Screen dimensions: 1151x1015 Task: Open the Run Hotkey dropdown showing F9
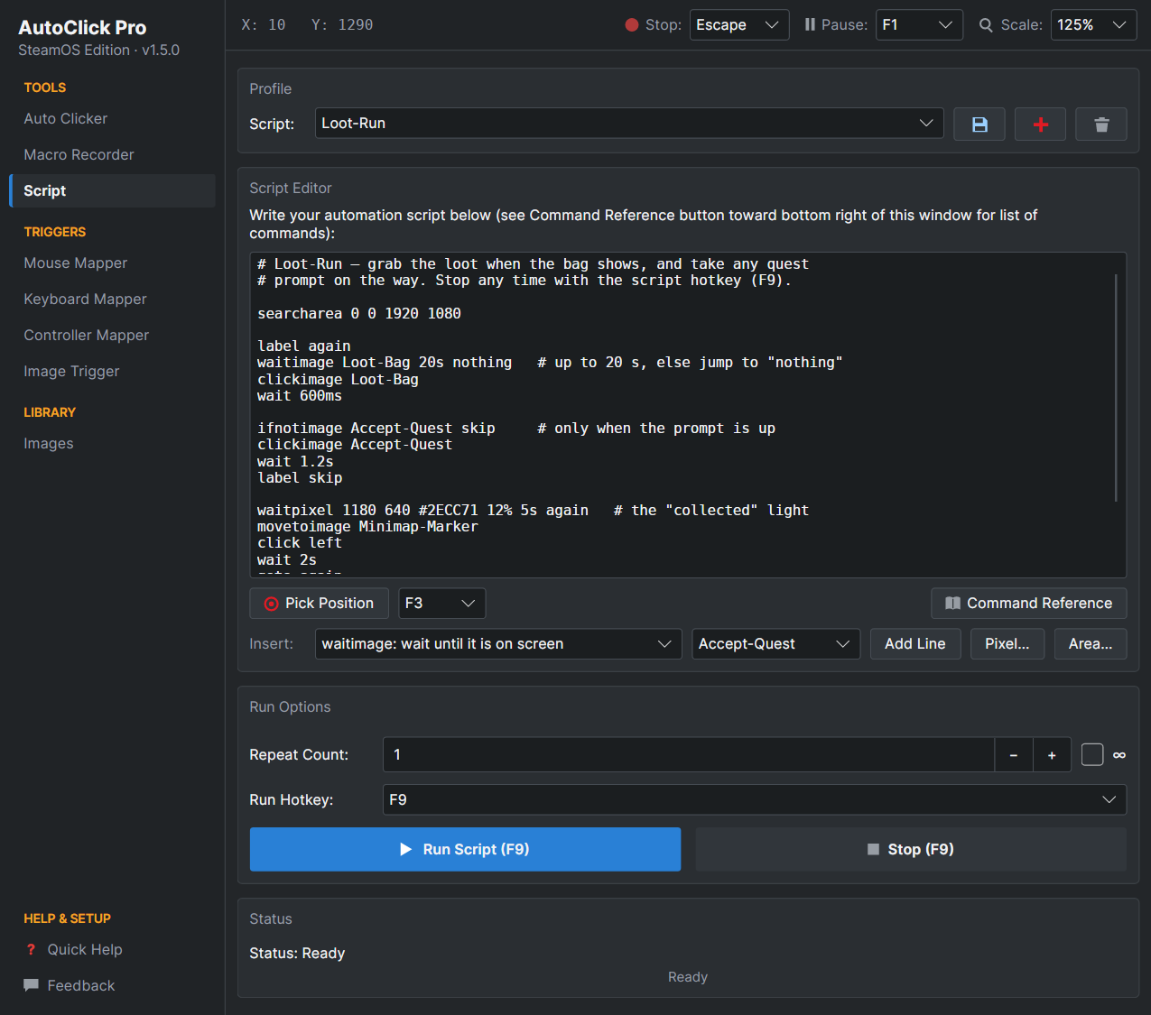(755, 799)
